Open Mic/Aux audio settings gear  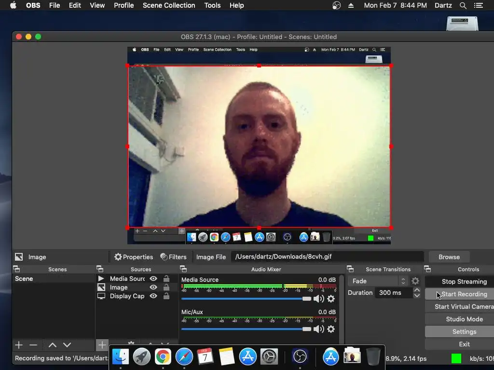click(331, 329)
